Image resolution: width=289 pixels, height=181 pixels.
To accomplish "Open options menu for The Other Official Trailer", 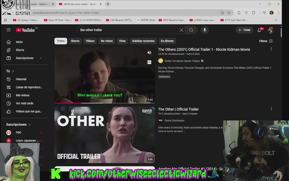I will (x=271, y=109).
